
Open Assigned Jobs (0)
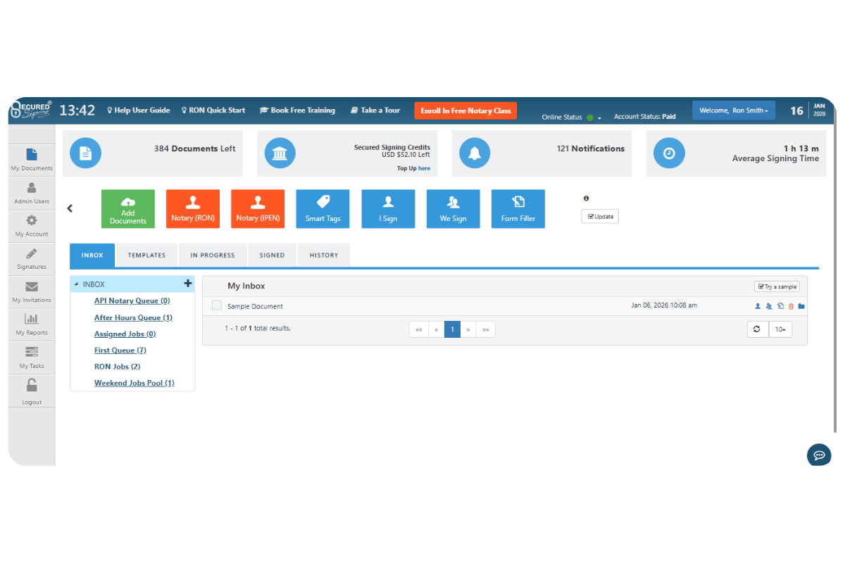coord(125,334)
